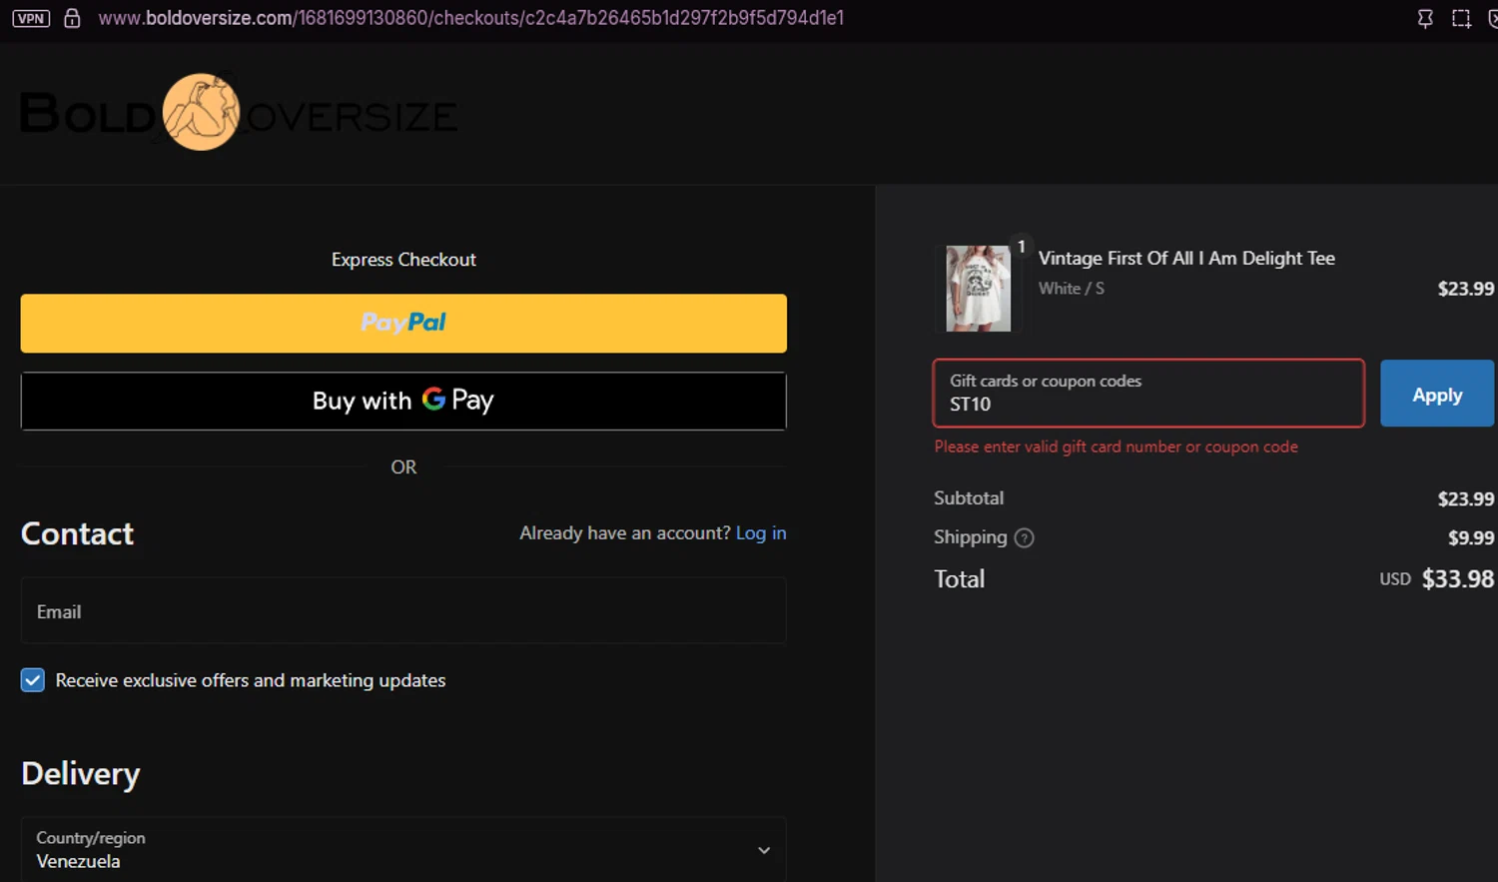Click the Bold Oversize logo
This screenshot has width=1498, height=882.
coord(238,112)
